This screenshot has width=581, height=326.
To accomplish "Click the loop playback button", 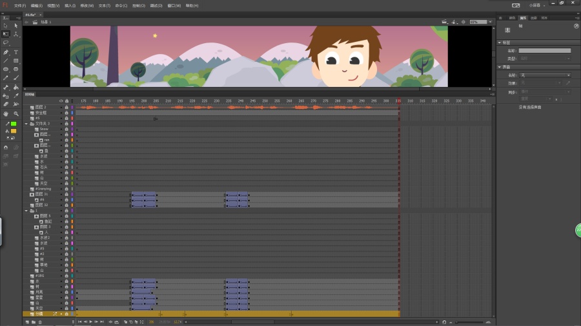I will click(116, 322).
